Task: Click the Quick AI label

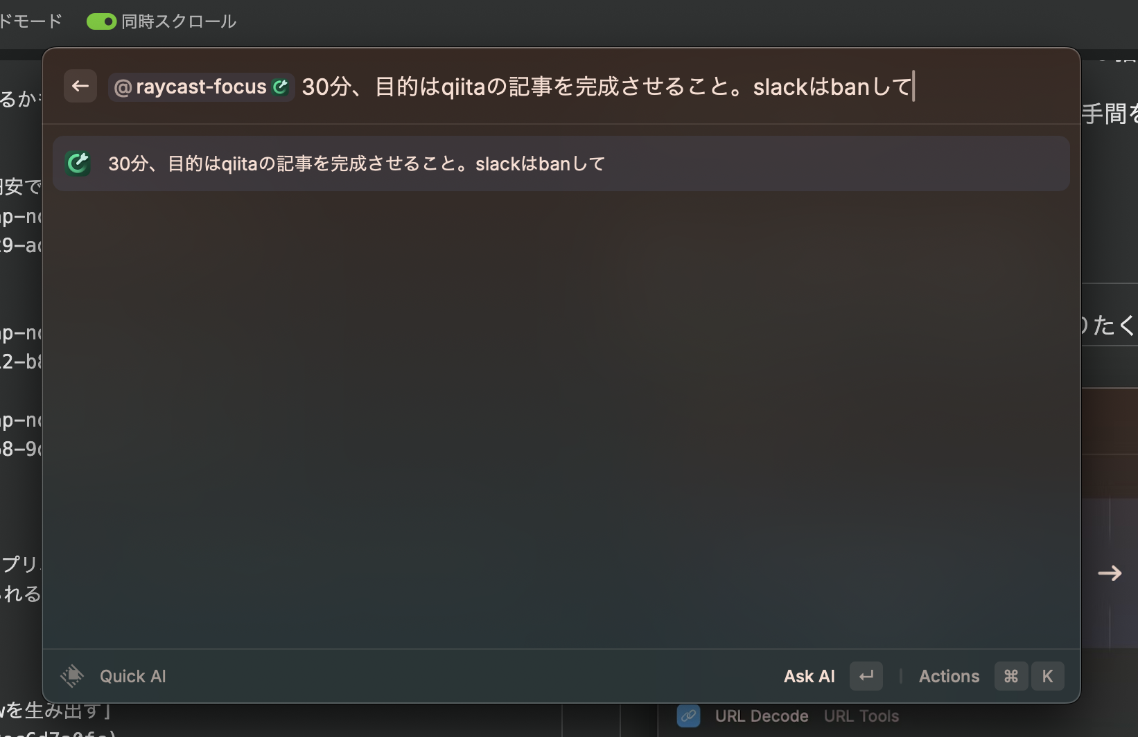Action: (133, 677)
